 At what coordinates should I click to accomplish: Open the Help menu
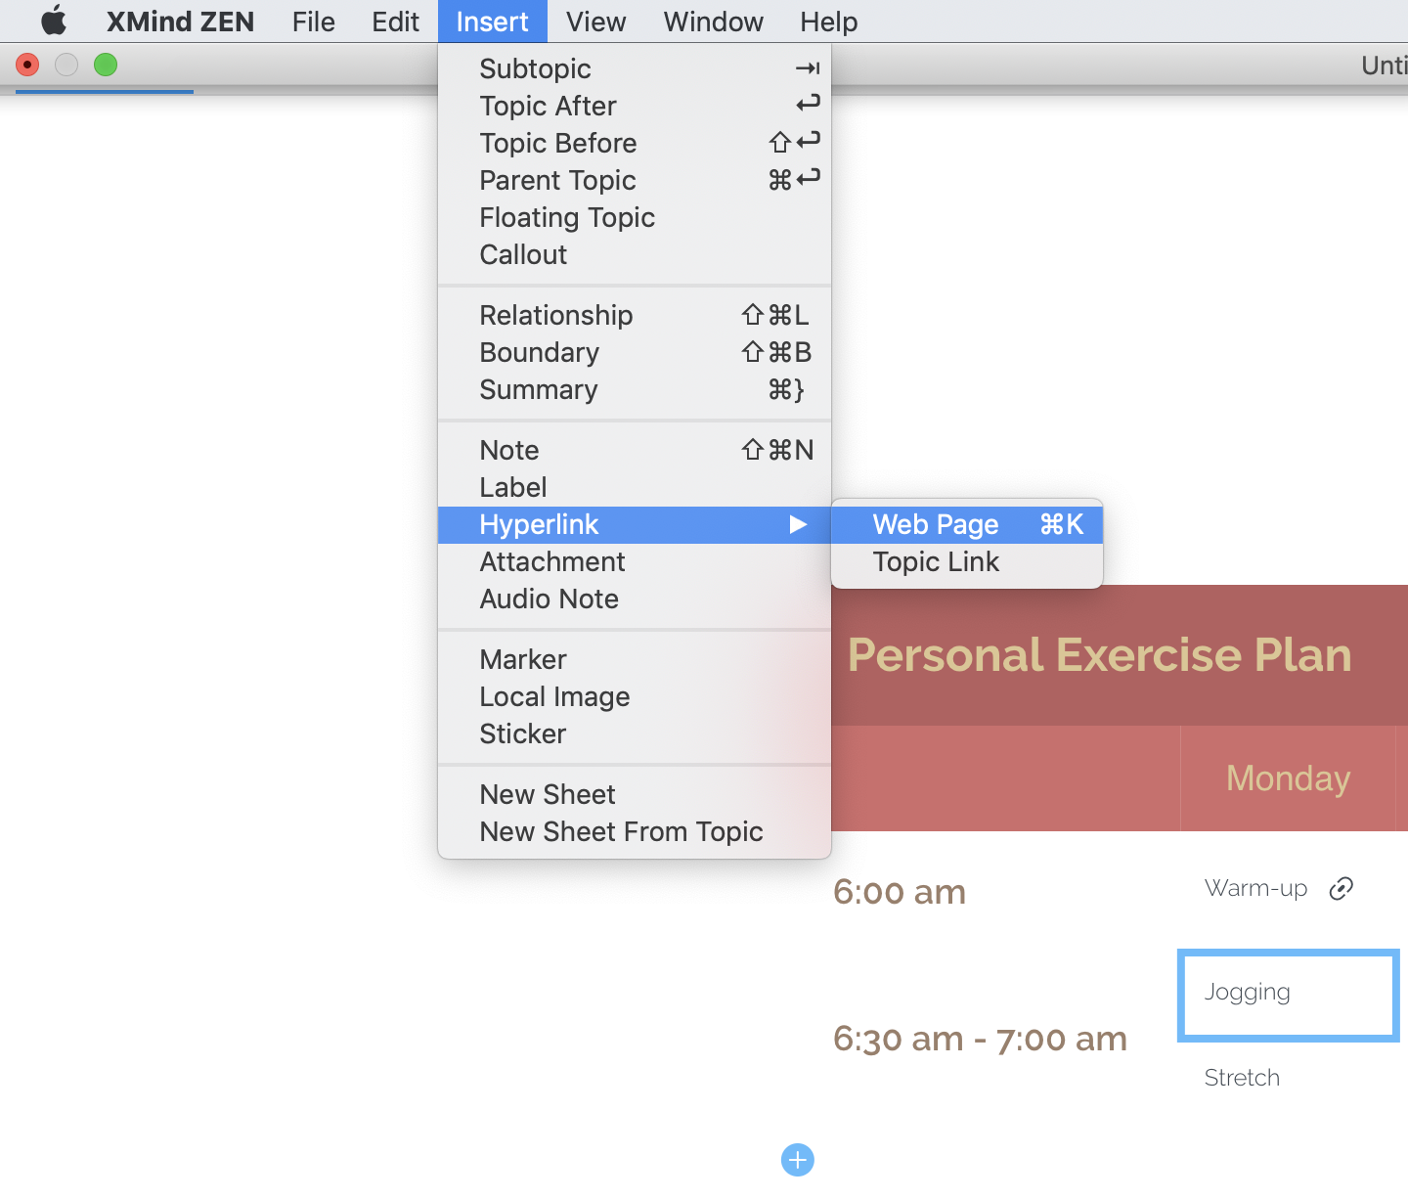click(828, 22)
